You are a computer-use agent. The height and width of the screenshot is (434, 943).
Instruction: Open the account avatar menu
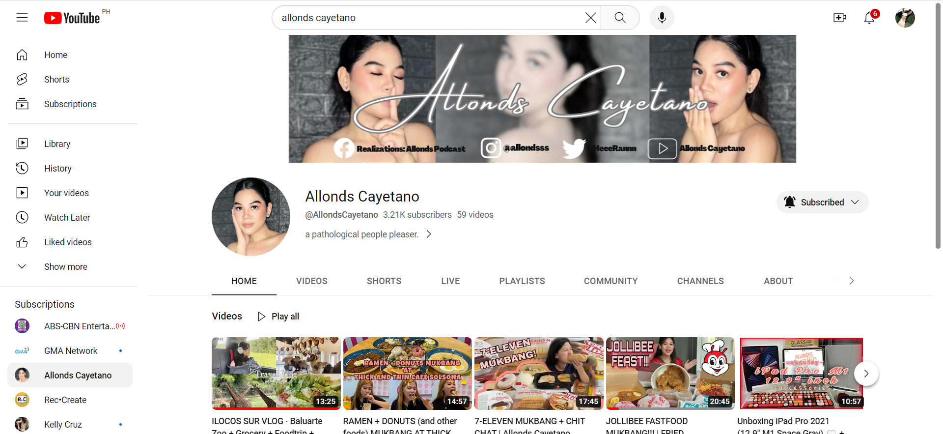[905, 18]
